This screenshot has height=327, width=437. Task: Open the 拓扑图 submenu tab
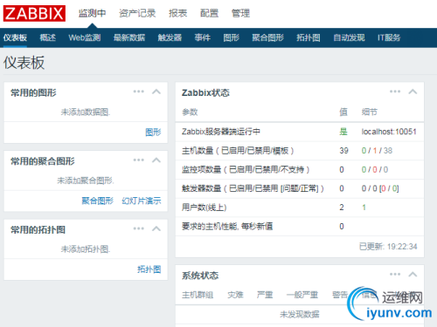[x=309, y=37]
